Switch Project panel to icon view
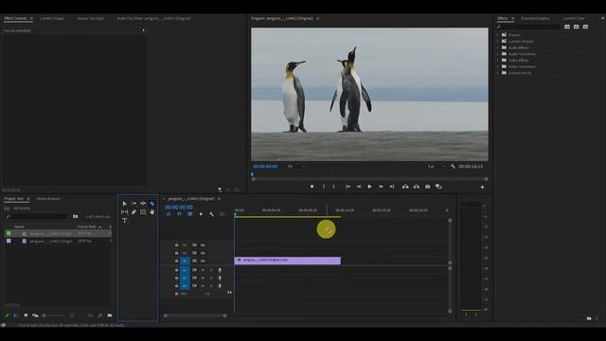 pos(26,315)
